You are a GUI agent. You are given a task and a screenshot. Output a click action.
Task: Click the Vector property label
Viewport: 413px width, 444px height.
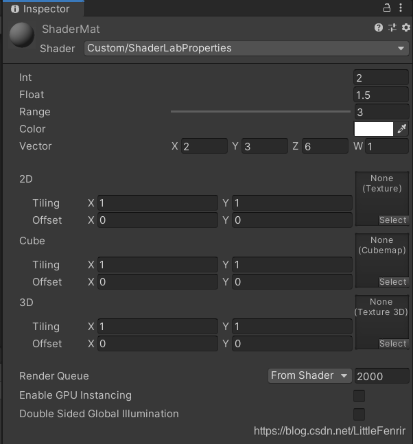tap(36, 146)
